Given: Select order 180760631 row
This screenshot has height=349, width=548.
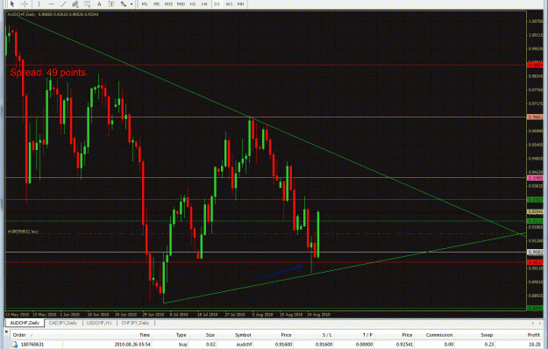Looking at the screenshot, I should [x=276, y=345].
